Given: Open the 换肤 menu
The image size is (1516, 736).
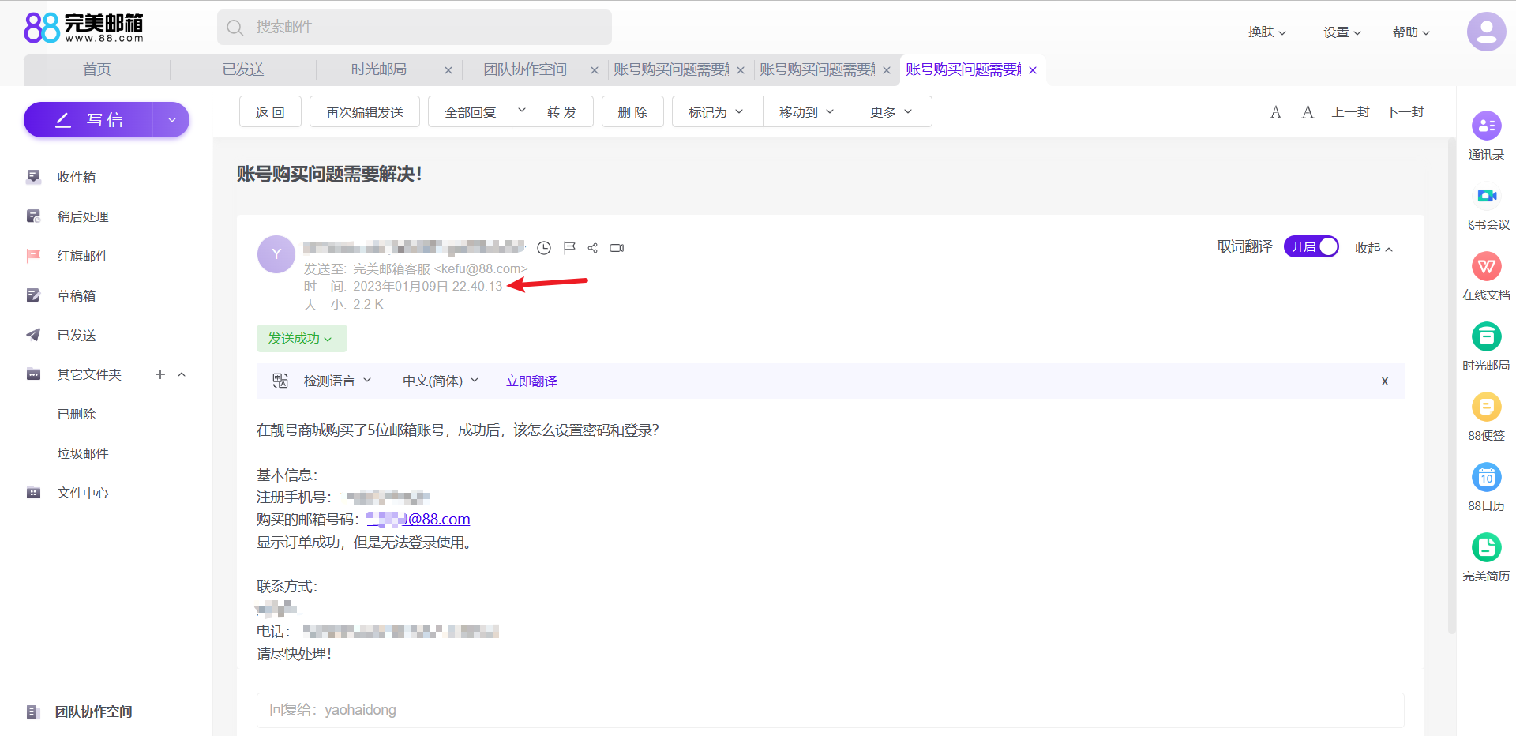Looking at the screenshot, I should [1267, 32].
